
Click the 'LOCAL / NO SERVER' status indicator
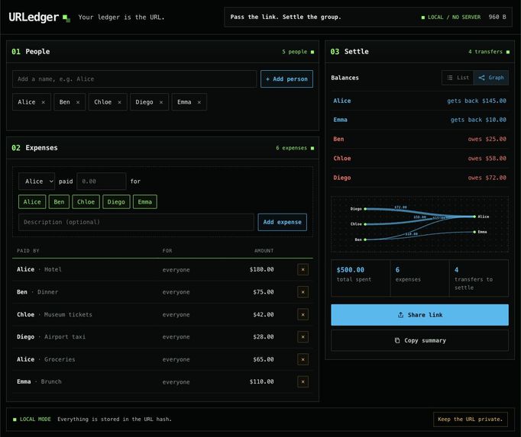(451, 17)
